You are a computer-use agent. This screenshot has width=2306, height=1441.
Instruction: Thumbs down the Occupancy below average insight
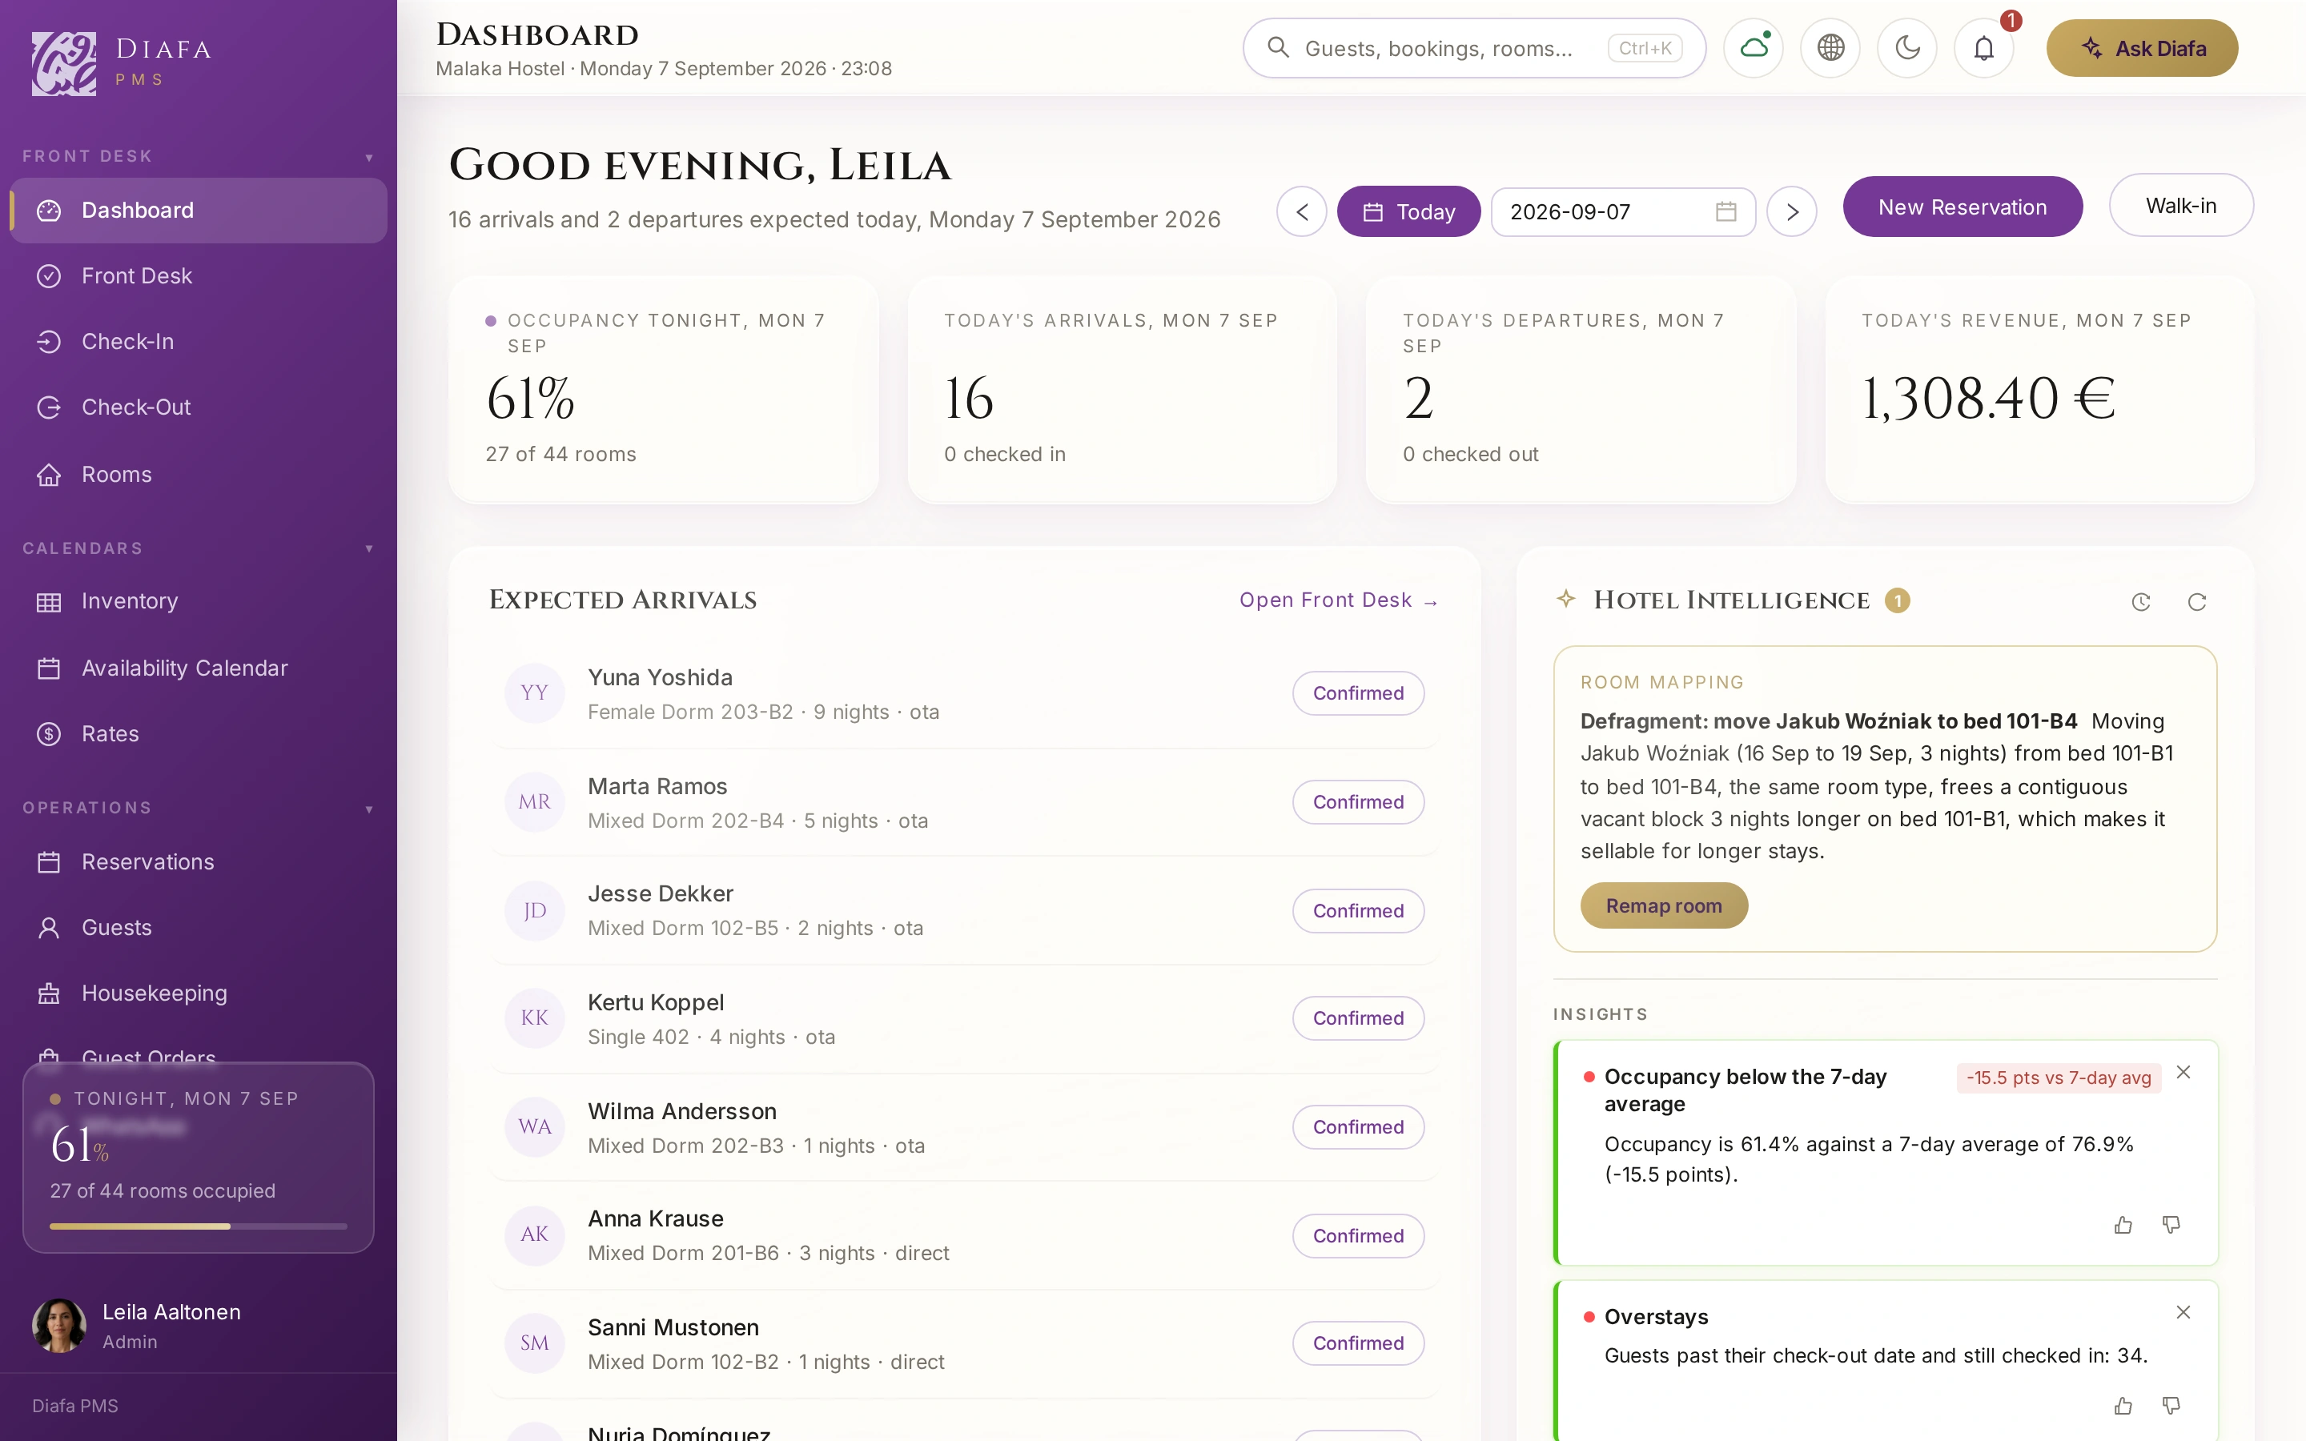coord(2171,1225)
